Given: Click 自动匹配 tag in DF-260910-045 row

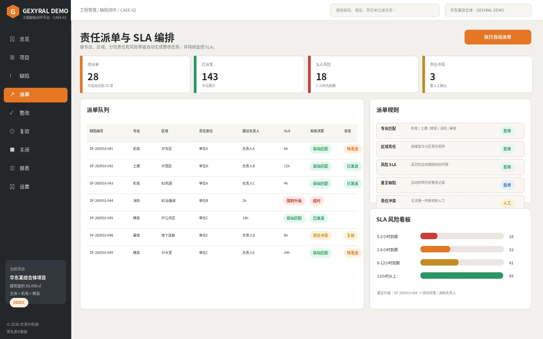Looking at the screenshot, I should [x=294, y=218].
